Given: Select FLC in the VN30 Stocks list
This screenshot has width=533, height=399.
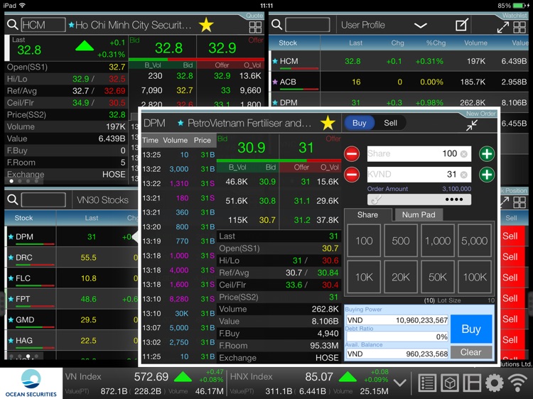Looking at the screenshot, I should coord(72,278).
